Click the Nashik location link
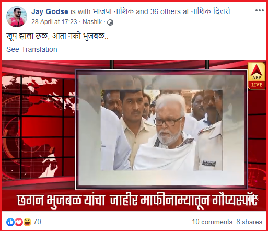This screenshot has width=268, height=232. 92,22
